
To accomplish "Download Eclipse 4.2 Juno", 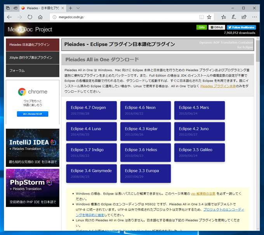I will [200, 132].
